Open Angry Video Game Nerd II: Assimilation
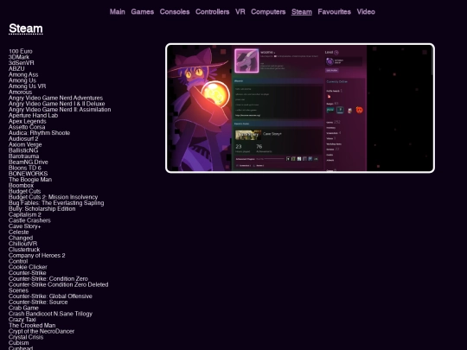The image size is (467, 350). pos(60,110)
